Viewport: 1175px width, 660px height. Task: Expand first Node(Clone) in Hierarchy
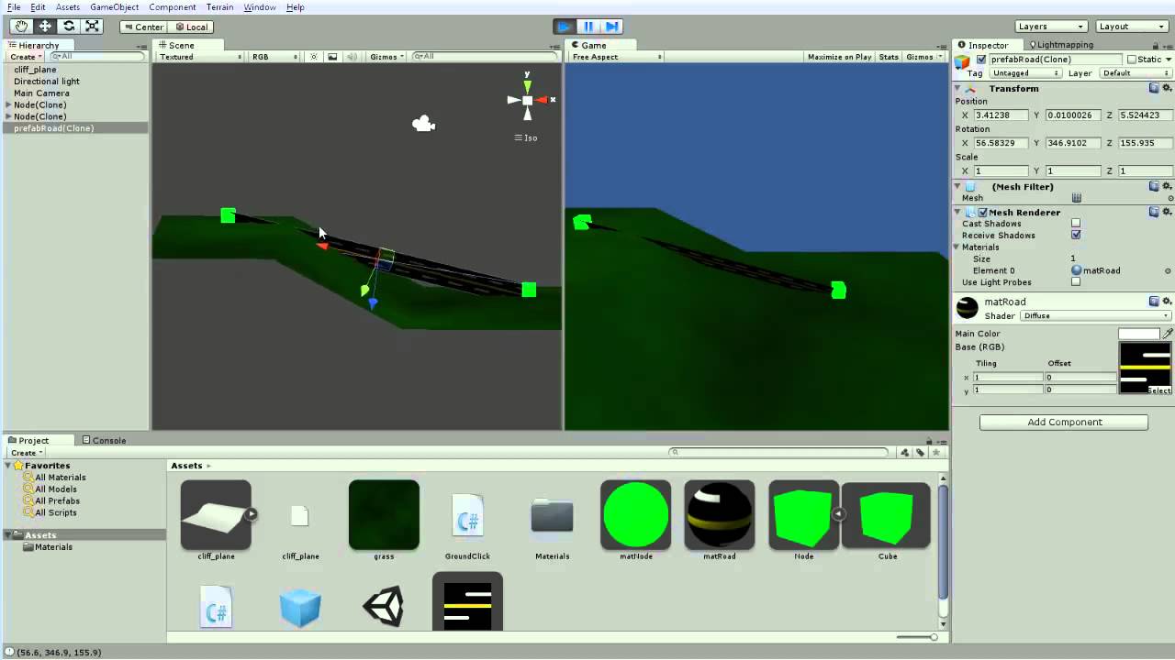8,104
